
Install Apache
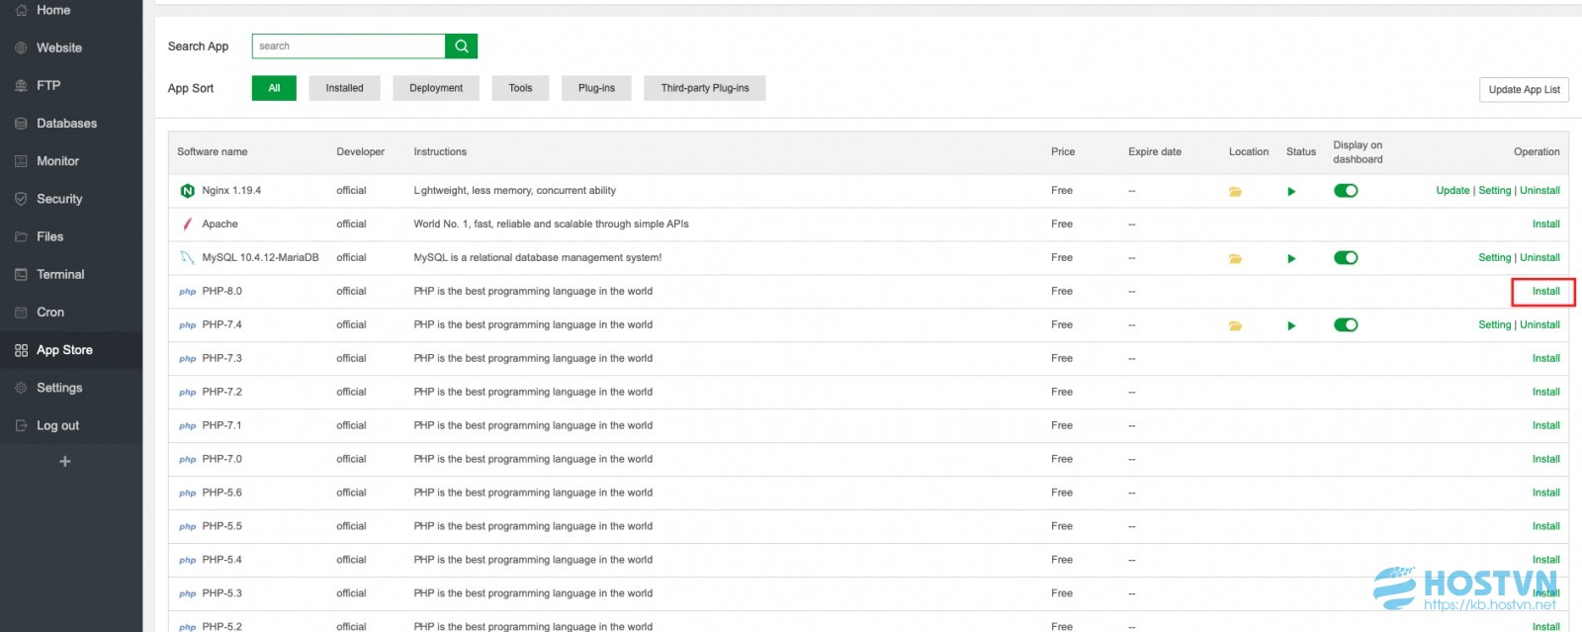(1545, 225)
